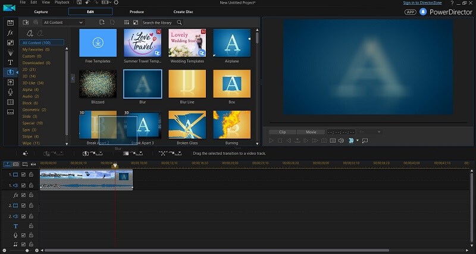Open the 3D mode dropdown arrow
The image size is (476, 254).
click(358, 140)
